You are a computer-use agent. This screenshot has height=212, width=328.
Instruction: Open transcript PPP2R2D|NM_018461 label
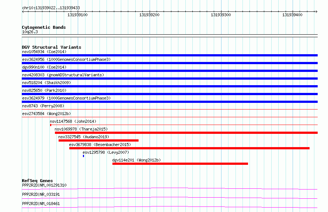click(x=41, y=204)
